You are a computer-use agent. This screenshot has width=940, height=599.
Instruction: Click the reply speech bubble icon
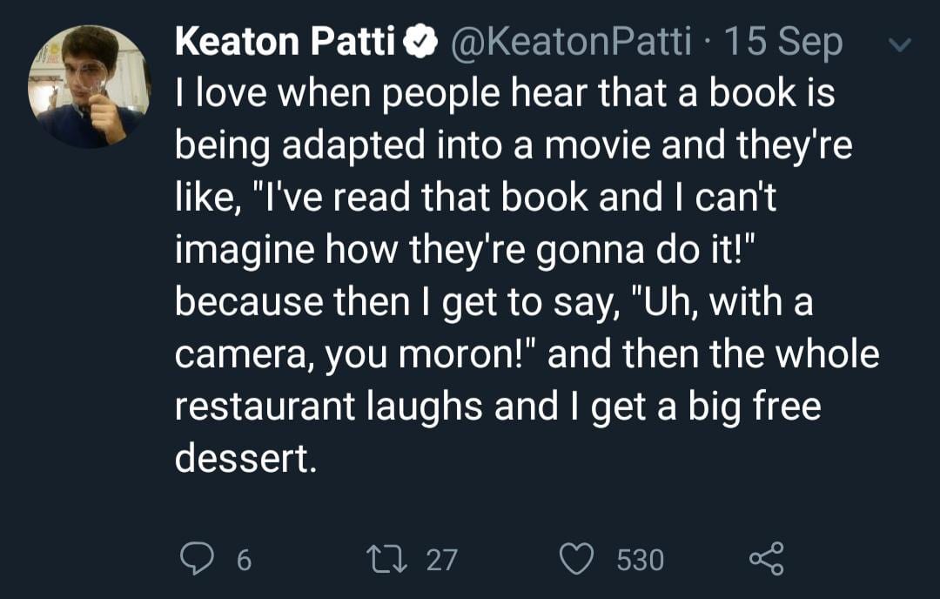(198, 559)
